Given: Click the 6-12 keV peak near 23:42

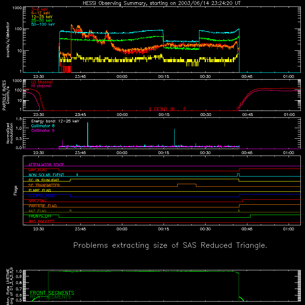Looking at the screenshot, I should click(x=71, y=25).
